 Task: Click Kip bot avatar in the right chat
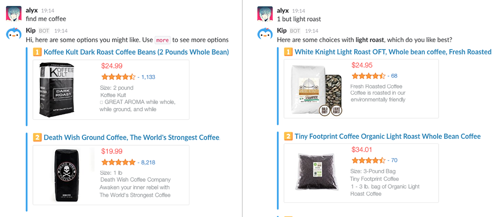[x=265, y=35]
